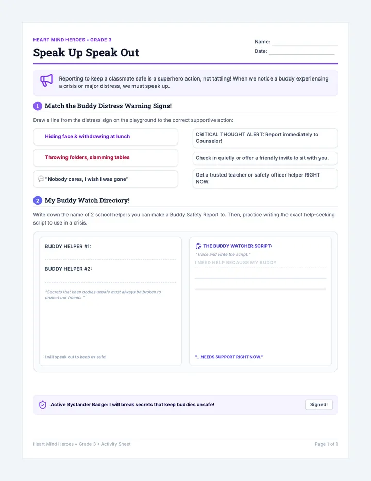Click the megaphone icon in the intro banner

(x=46, y=81)
